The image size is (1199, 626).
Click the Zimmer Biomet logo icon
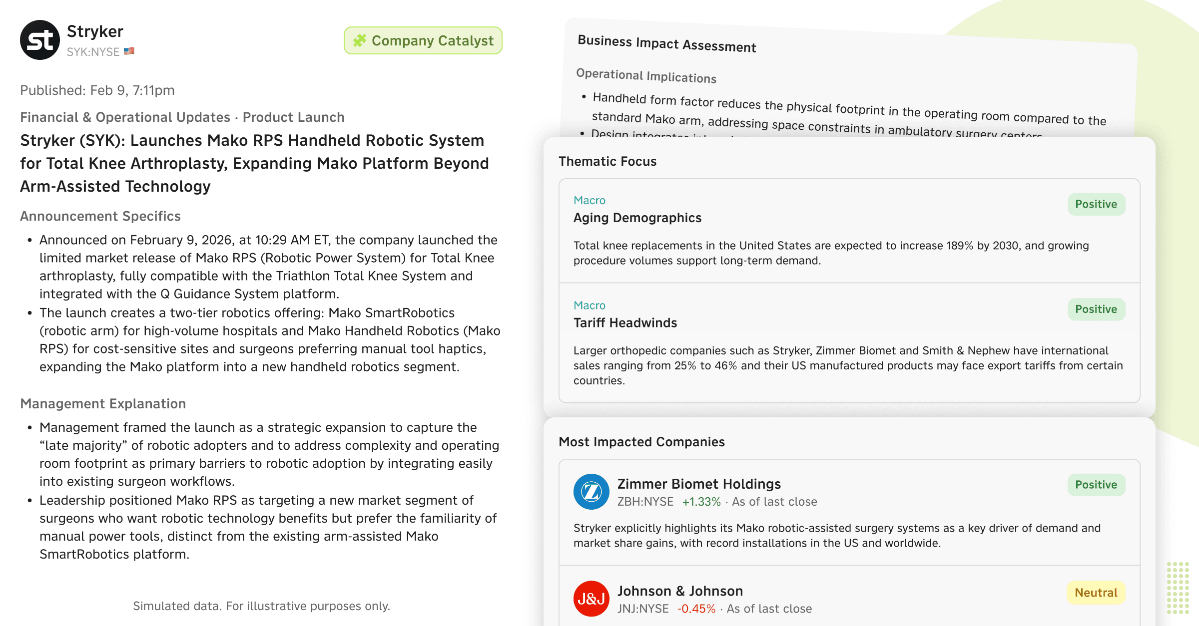[x=592, y=492]
